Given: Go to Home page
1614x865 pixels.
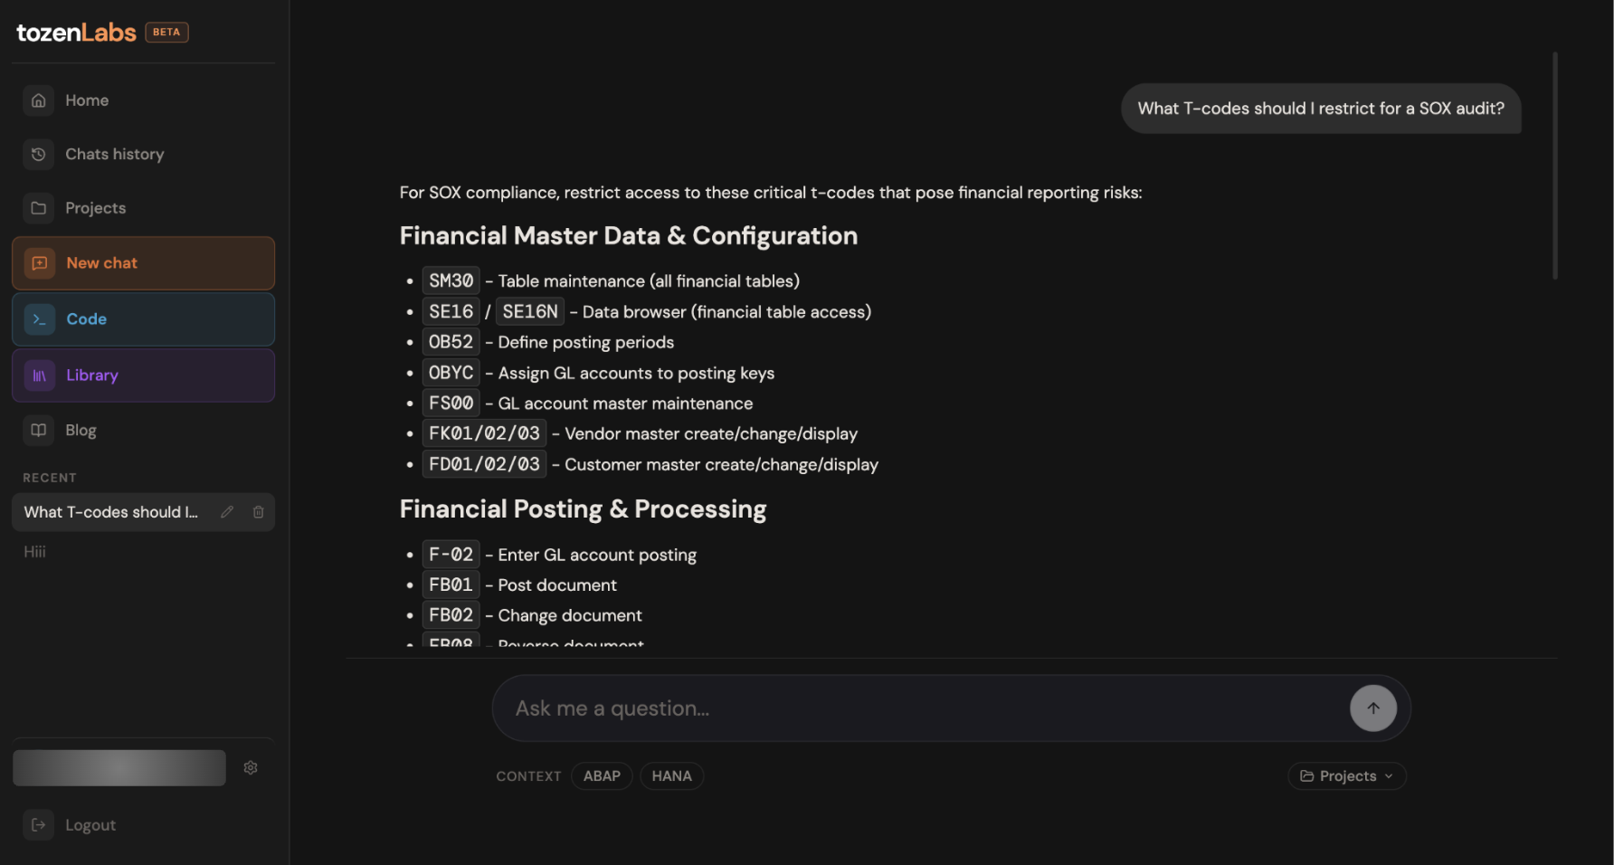Looking at the screenshot, I should (x=143, y=100).
